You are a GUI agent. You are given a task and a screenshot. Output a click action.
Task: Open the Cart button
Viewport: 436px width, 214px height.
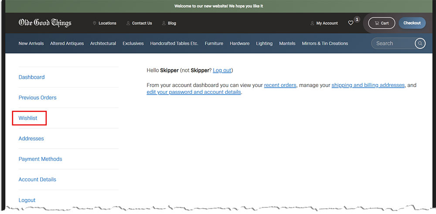(x=381, y=23)
